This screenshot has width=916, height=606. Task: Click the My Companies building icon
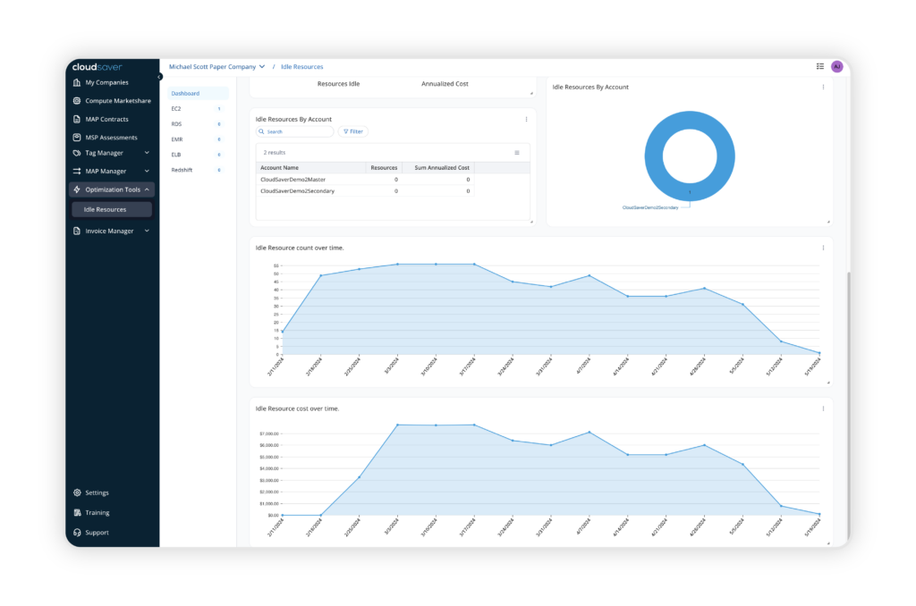tap(78, 82)
